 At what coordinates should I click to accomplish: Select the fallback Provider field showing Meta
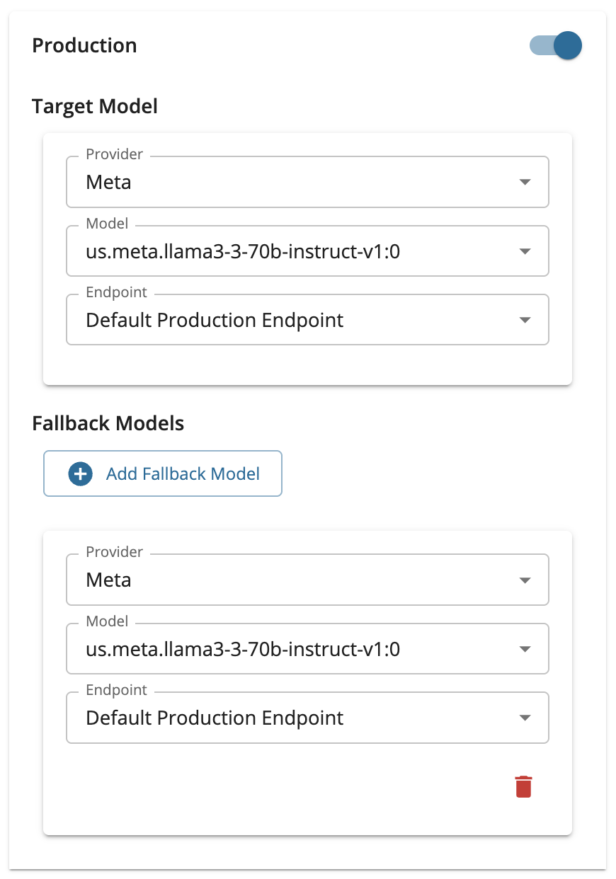click(x=283, y=580)
